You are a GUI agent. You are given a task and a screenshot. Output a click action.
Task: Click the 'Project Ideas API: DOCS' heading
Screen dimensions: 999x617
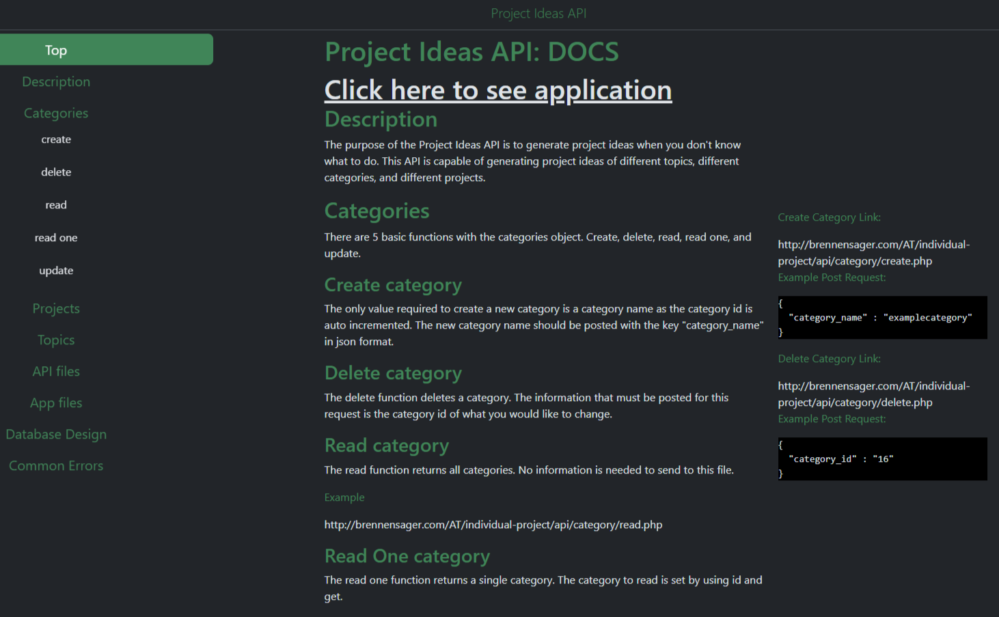pyautogui.click(x=471, y=52)
